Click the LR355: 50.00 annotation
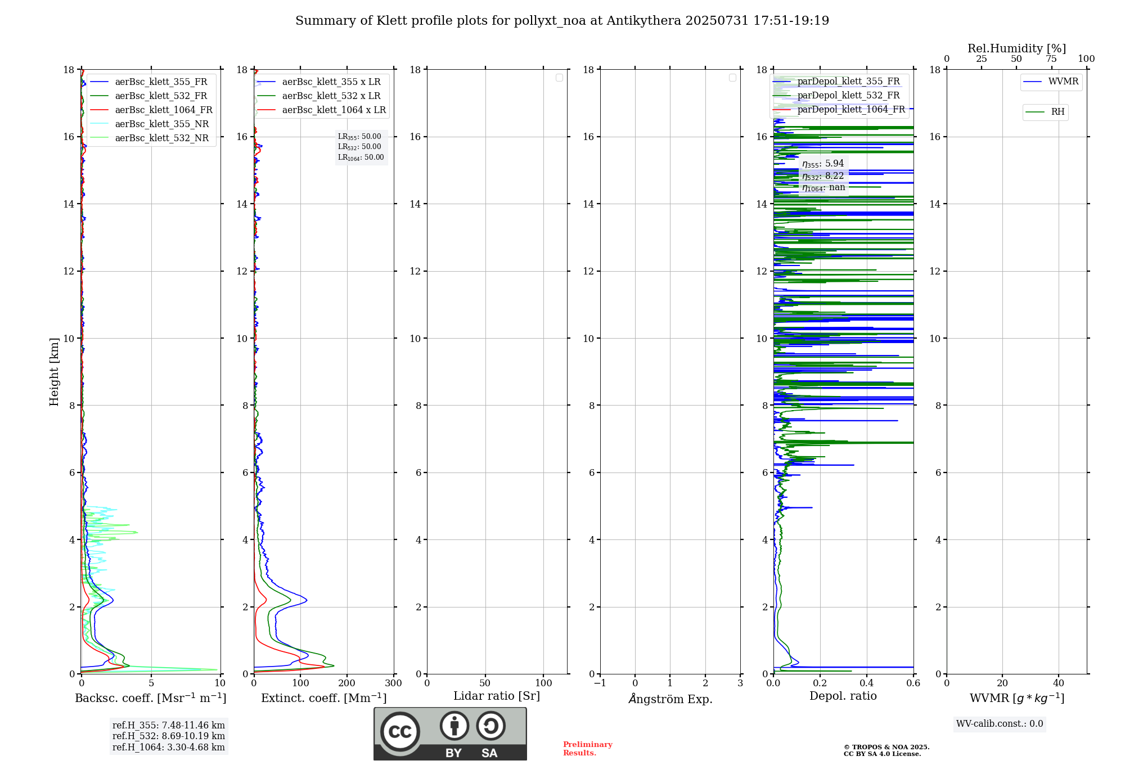The width and height of the screenshot is (1125, 765). point(359,137)
